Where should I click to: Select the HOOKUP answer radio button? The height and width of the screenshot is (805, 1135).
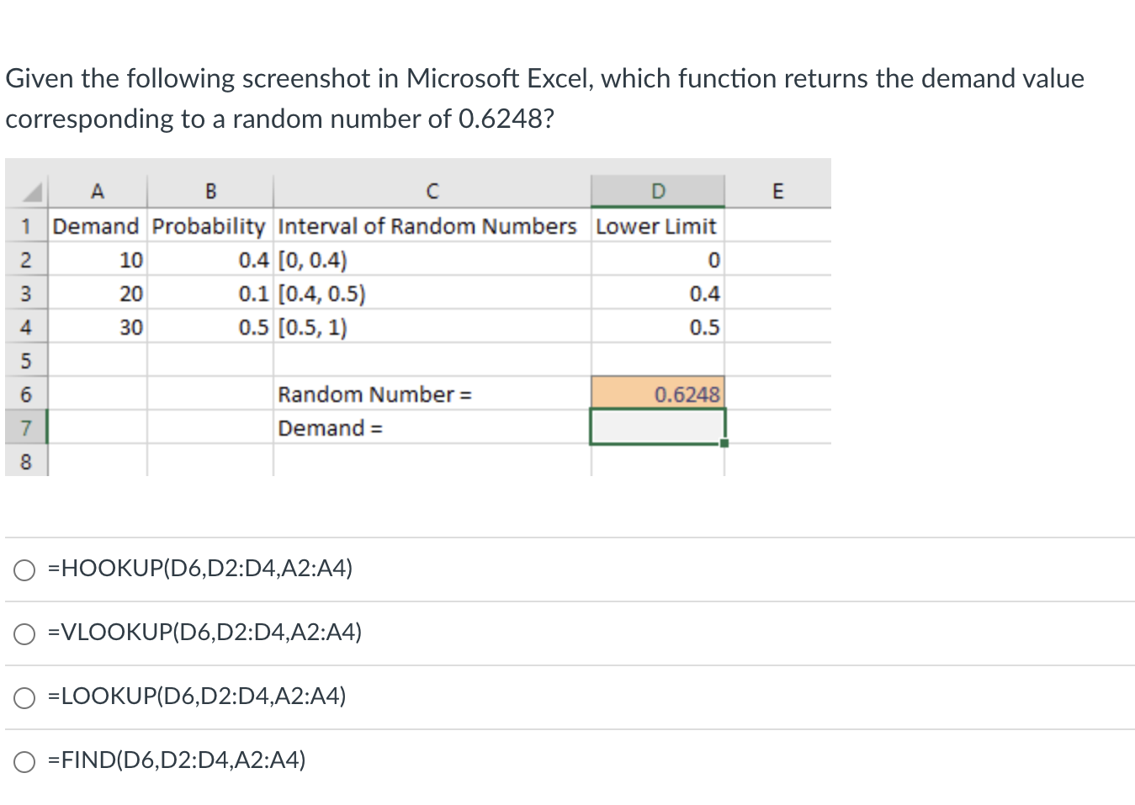[x=24, y=569]
